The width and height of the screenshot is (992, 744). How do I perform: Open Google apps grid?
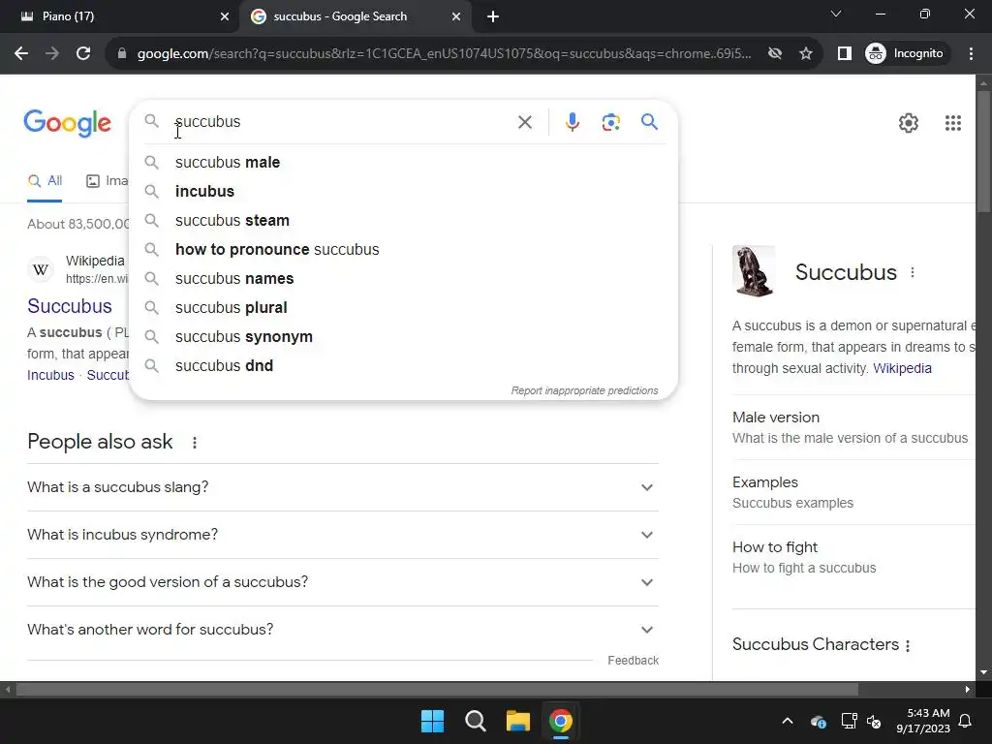click(x=953, y=123)
